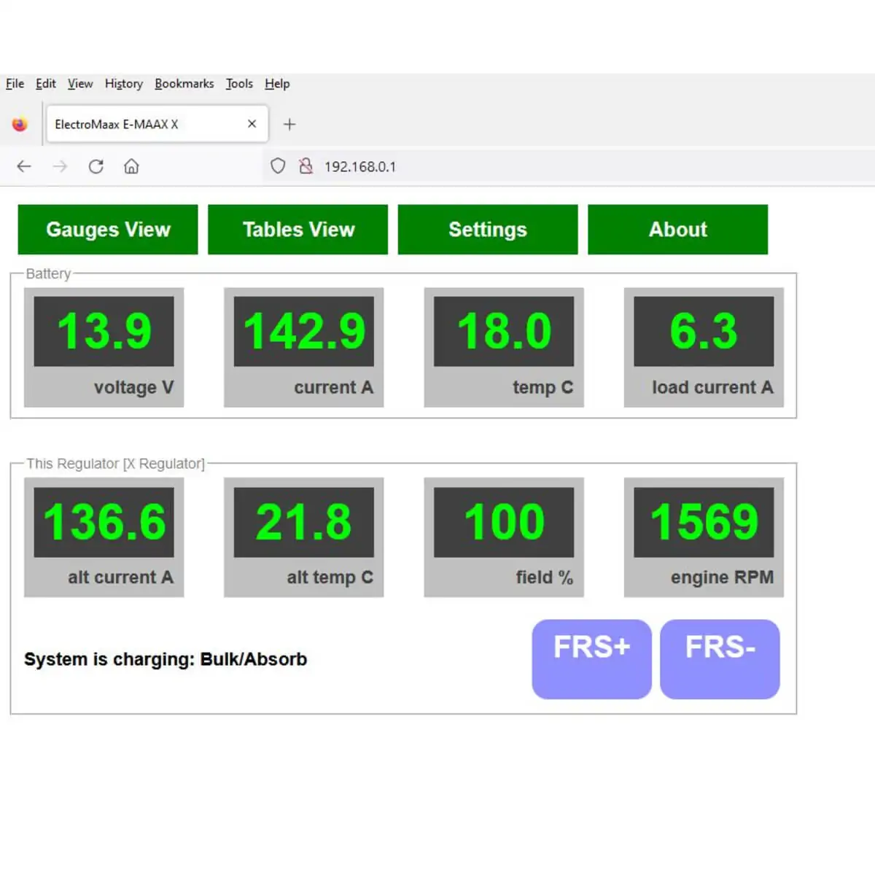Click the browser back arrow
The image size is (875, 875).
(24, 166)
